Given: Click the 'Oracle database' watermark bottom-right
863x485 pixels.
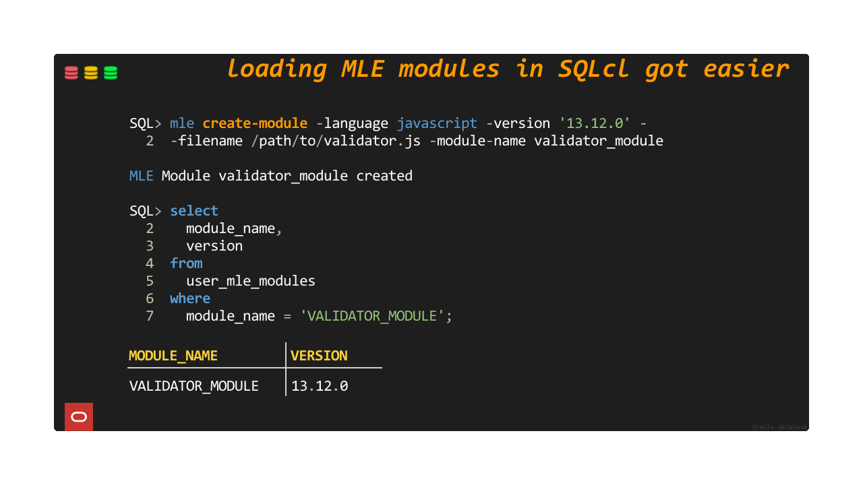Looking at the screenshot, I should (x=779, y=426).
